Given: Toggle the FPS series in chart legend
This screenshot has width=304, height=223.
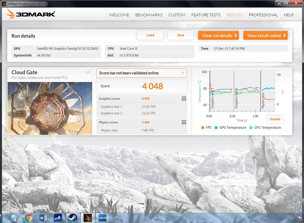Looking at the screenshot, I should pos(207,128).
